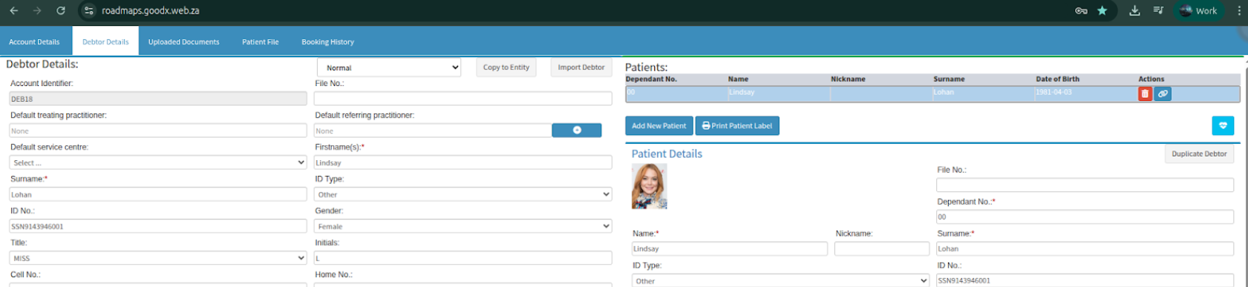Click the browser address bar URL
Viewport: 1248px width, 287px height.
(151, 10)
